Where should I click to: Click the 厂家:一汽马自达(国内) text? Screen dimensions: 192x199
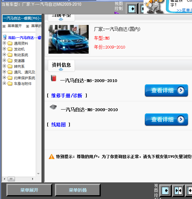coord(117,29)
